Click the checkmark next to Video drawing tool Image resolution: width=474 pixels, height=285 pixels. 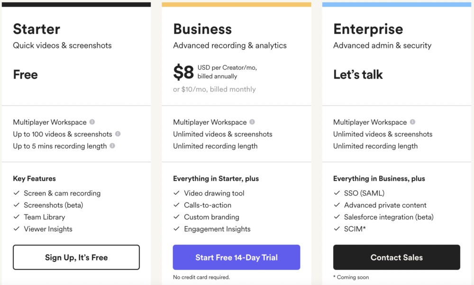point(176,193)
